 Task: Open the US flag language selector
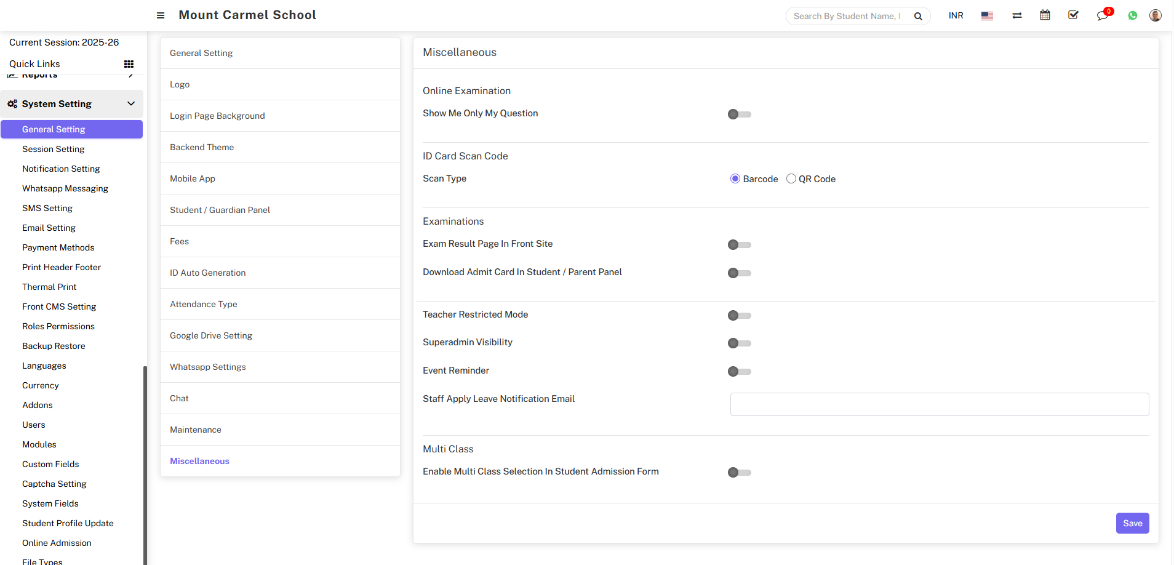pos(987,16)
